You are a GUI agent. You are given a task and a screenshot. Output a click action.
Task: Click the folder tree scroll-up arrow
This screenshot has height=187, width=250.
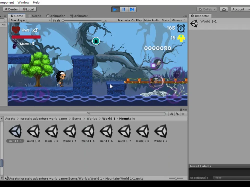coord(1,119)
